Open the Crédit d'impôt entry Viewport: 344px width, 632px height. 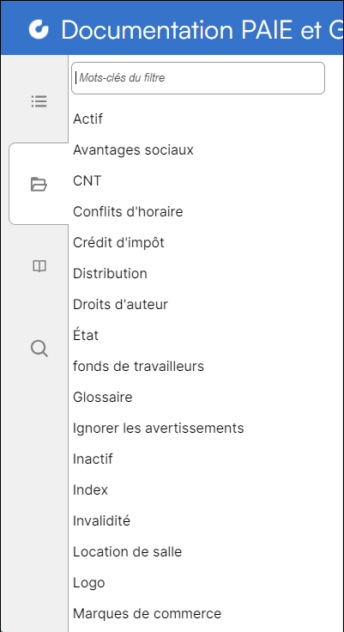coord(119,243)
